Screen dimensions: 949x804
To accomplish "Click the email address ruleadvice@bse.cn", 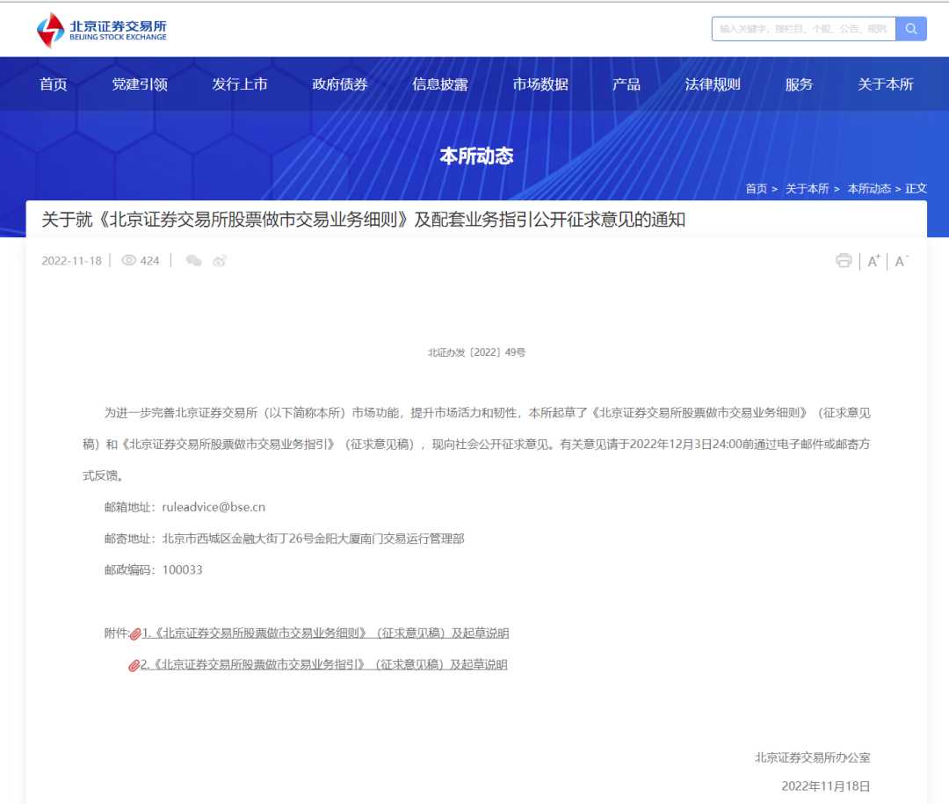I will tap(214, 507).
